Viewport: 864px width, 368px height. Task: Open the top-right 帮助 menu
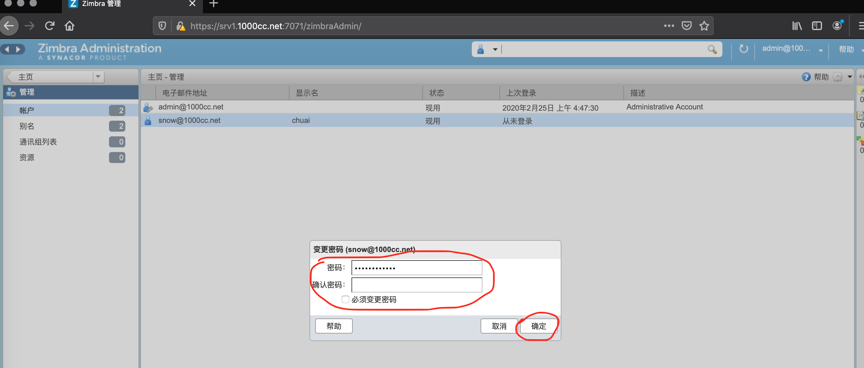coord(846,49)
